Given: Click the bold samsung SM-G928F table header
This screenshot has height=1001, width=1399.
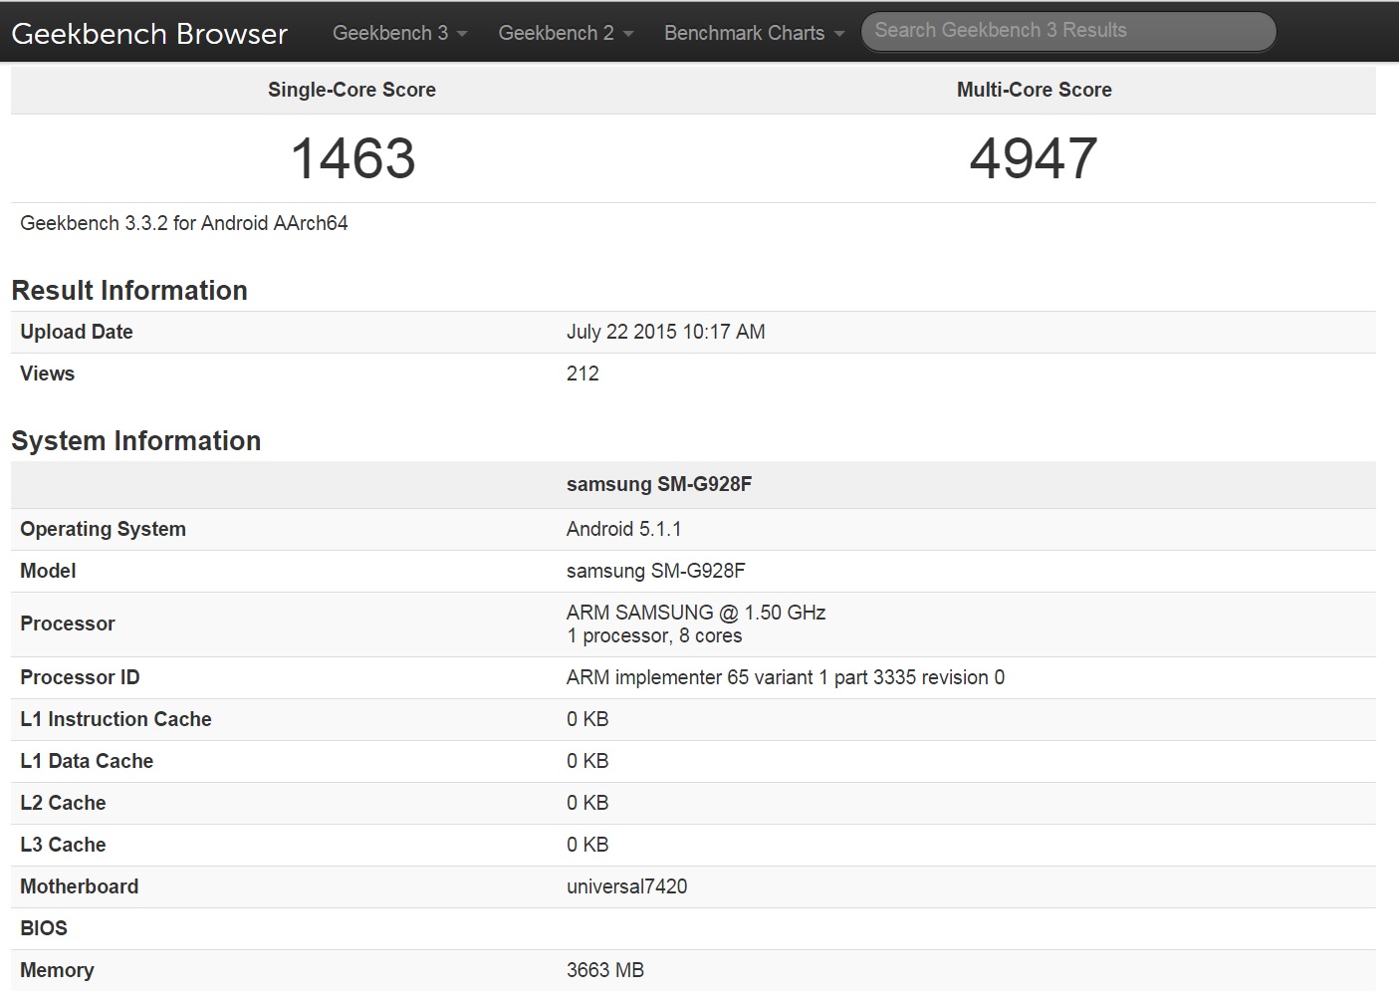Looking at the screenshot, I should tap(659, 484).
